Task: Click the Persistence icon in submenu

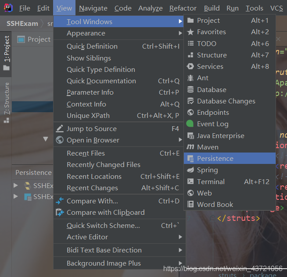Action: click(x=190, y=159)
